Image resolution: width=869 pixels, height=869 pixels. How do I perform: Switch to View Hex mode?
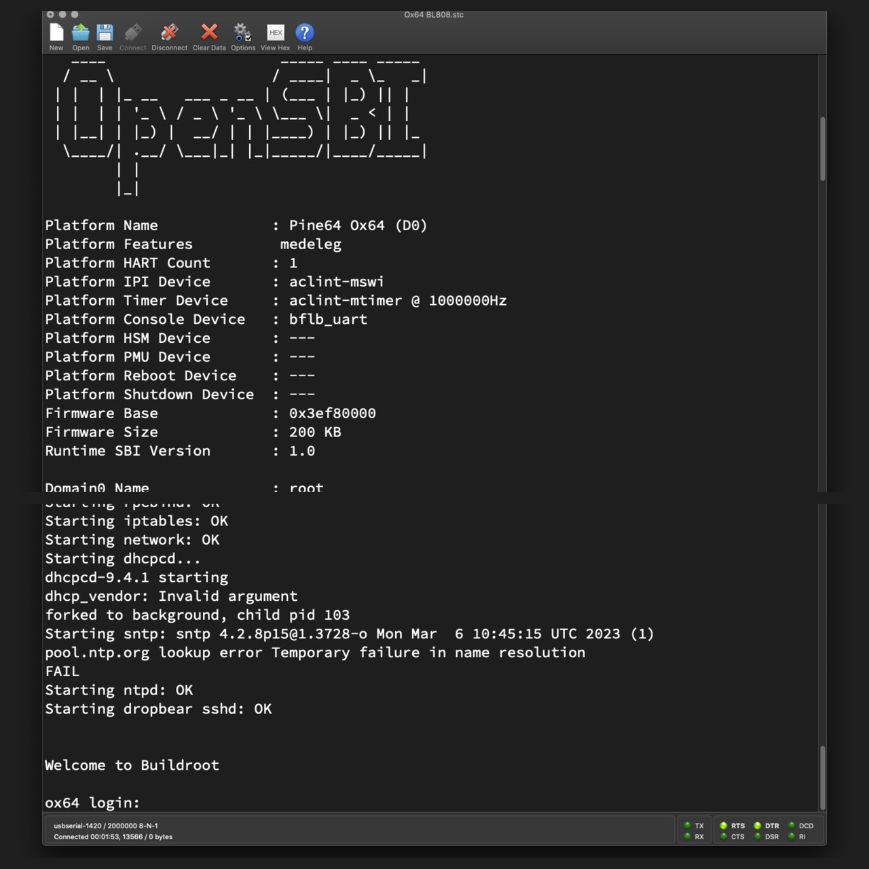[275, 33]
